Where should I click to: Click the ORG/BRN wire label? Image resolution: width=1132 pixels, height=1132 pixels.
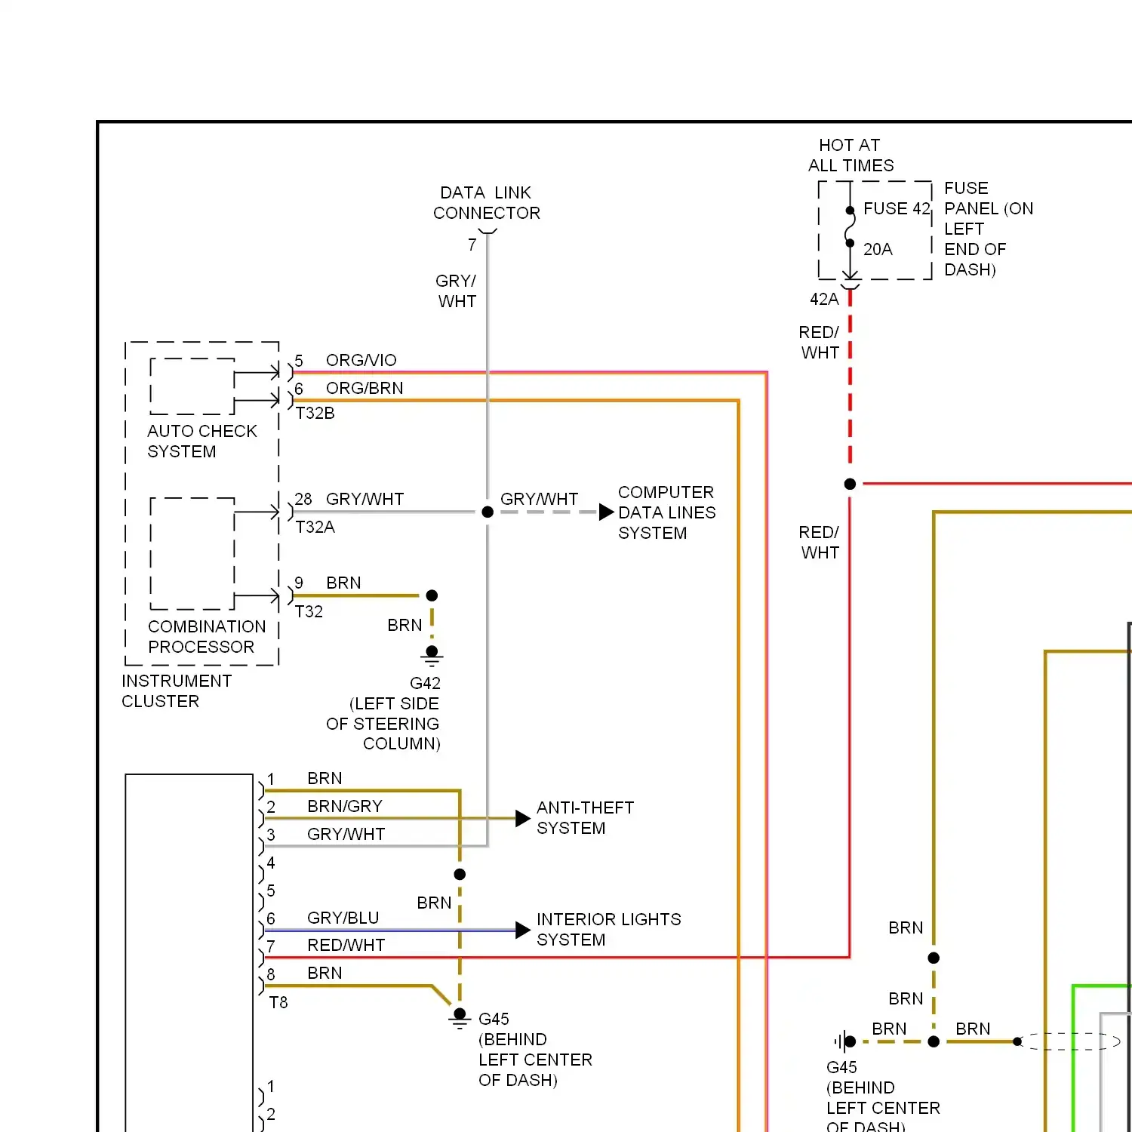pos(365,389)
